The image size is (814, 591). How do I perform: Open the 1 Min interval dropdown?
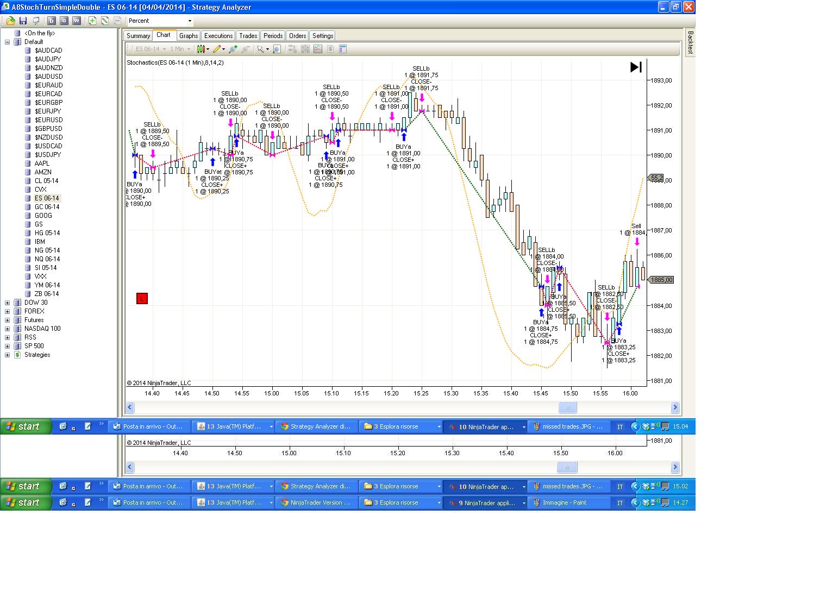pos(180,49)
